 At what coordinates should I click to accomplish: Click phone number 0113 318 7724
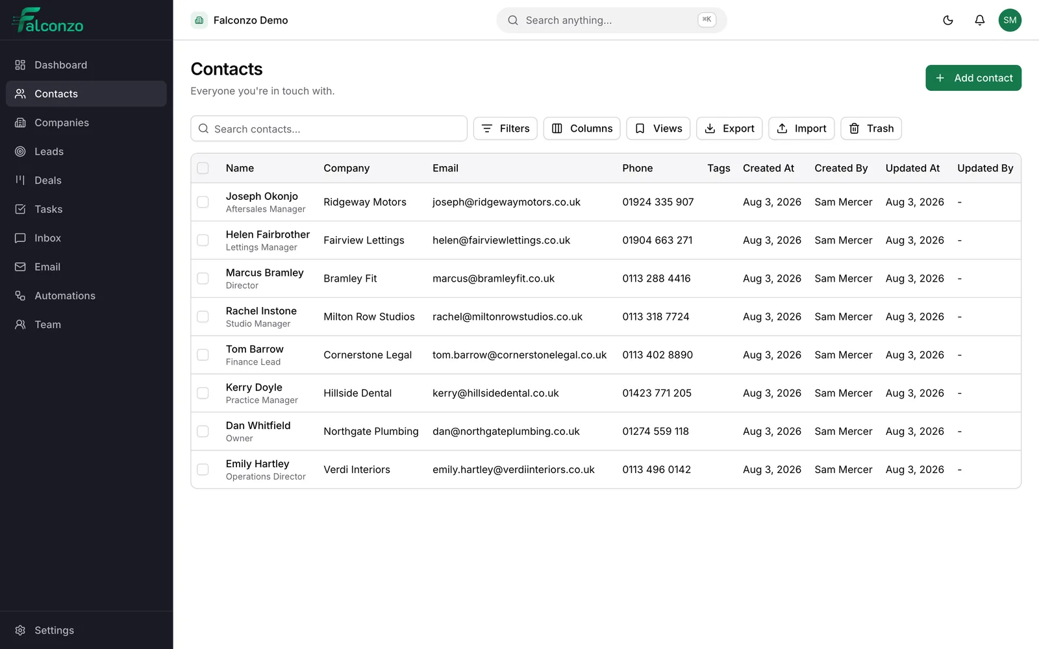[x=656, y=317]
